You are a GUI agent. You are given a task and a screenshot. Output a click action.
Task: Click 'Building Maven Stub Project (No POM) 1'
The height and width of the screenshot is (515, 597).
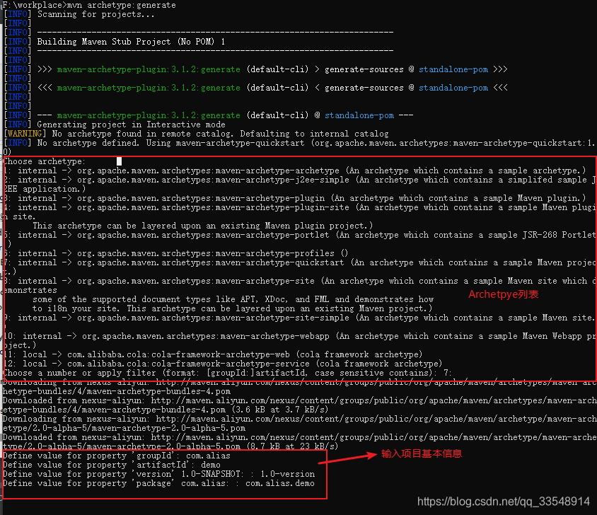click(x=131, y=42)
